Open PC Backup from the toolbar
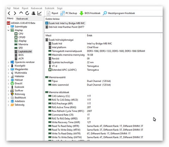Screen dimensions: 169x147 [x=69, y=13]
